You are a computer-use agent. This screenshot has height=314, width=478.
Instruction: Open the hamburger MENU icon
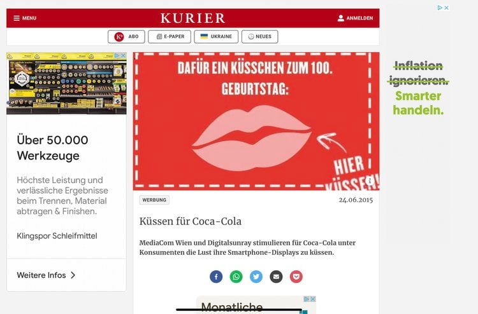[17, 18]
